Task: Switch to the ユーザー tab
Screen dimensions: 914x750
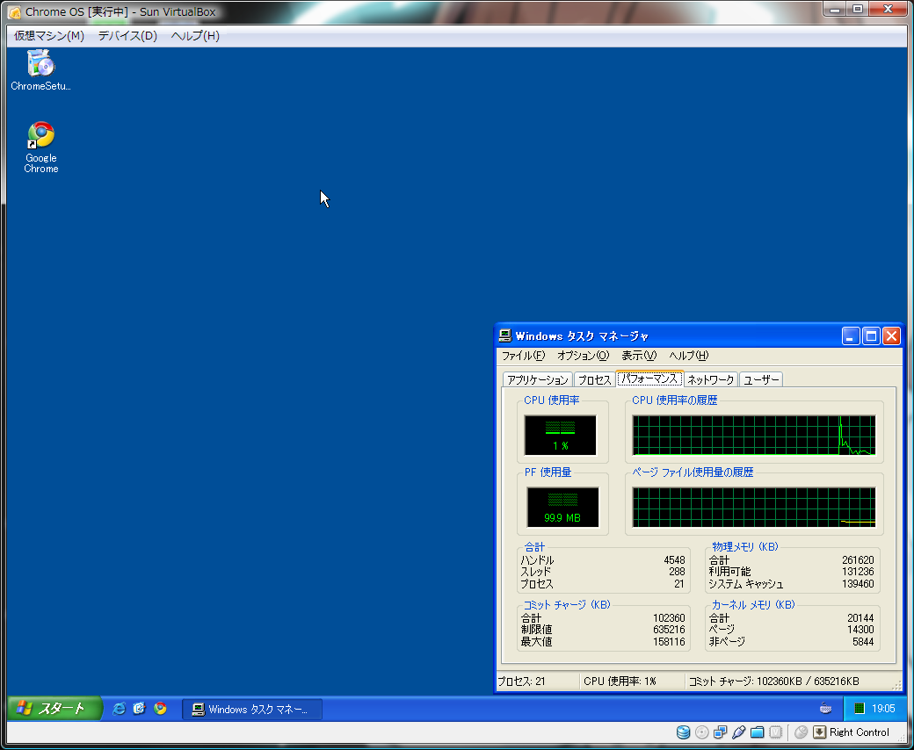Action: coord(761,379)
